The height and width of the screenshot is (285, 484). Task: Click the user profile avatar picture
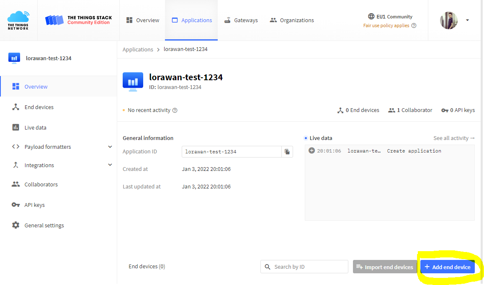pyautogui.click(x=448, y=20)
